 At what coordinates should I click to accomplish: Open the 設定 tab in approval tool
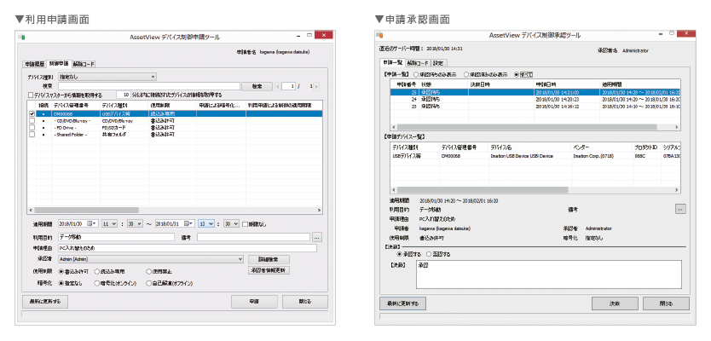[x=438, y=62]
